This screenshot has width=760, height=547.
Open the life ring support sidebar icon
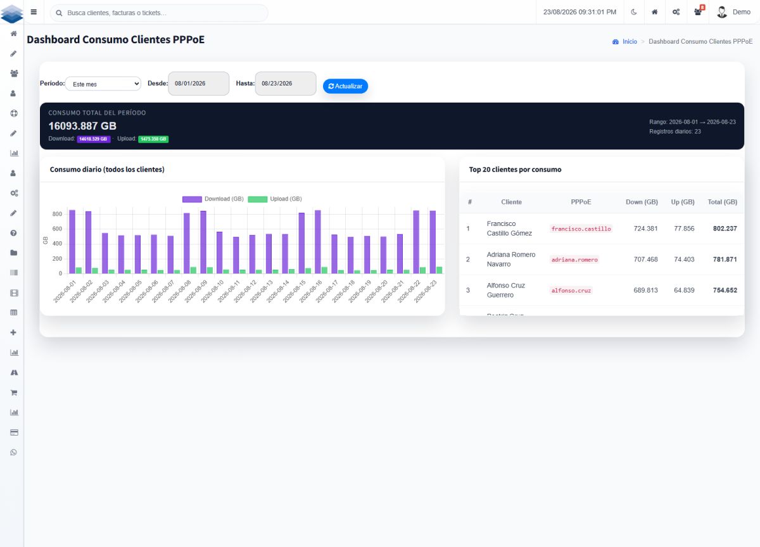pyautogui.click(x=14, y=113)
